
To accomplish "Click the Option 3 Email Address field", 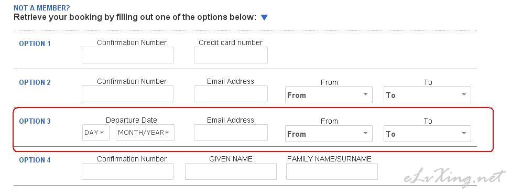I will coord(231,133).
